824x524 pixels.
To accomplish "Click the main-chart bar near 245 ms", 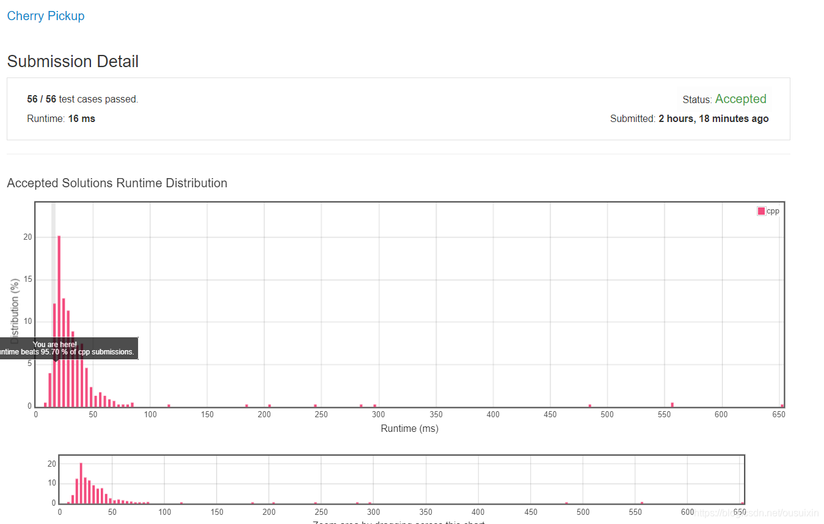I will 315,406.
